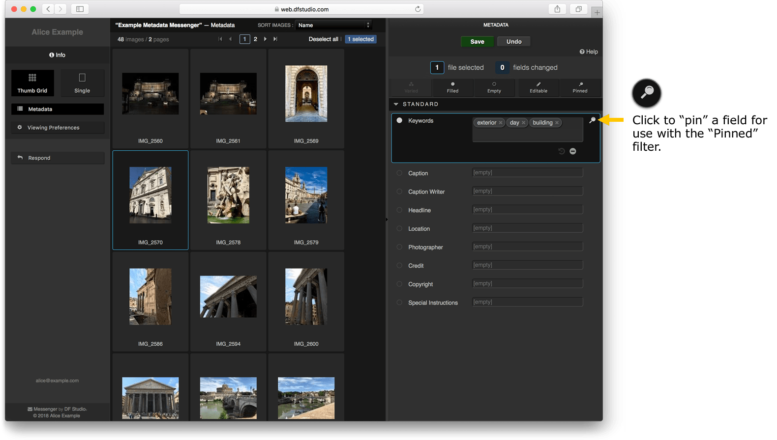
Task: Show all tabs in Safari
Action: pos(578,9)
